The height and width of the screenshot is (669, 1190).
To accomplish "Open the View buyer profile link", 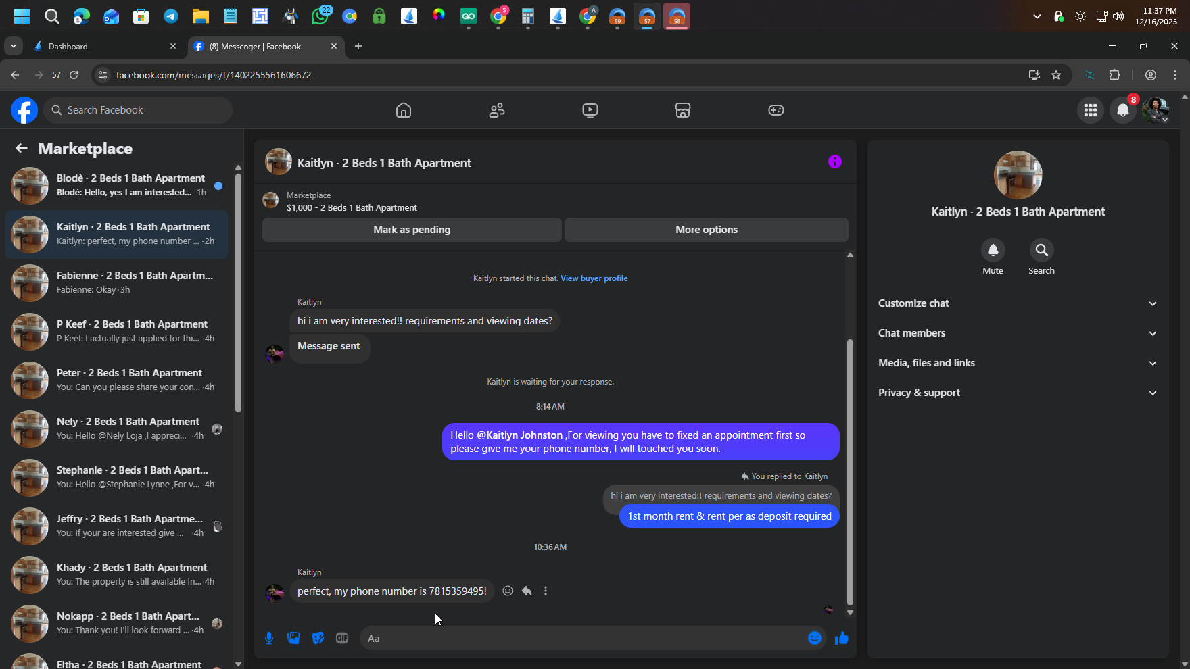I will pos(594,278).
